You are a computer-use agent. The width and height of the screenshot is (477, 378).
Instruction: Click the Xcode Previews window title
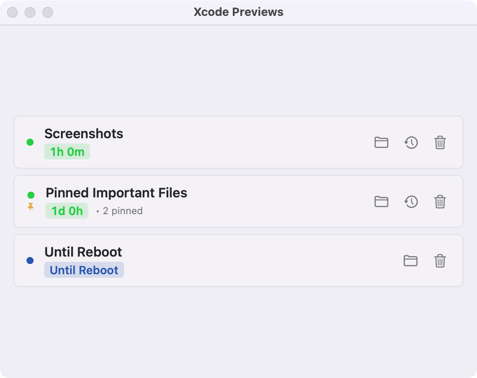tap(238, 12)
